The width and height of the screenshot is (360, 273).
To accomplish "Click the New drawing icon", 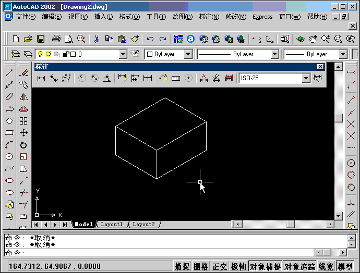I will pos(16,39).
